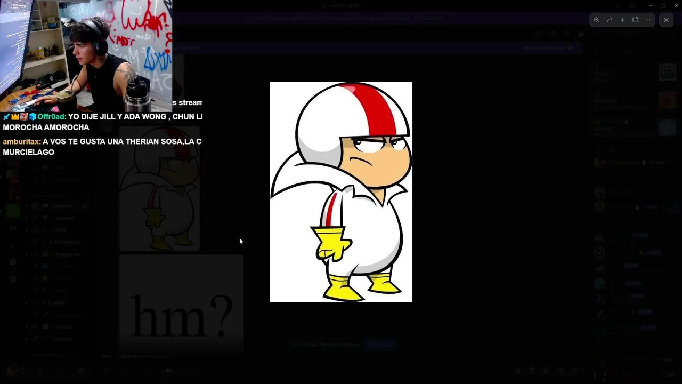Click the amburitax username in chat overlay
The width and height of the screenshot is (682, 384).
tap(22, 142)
